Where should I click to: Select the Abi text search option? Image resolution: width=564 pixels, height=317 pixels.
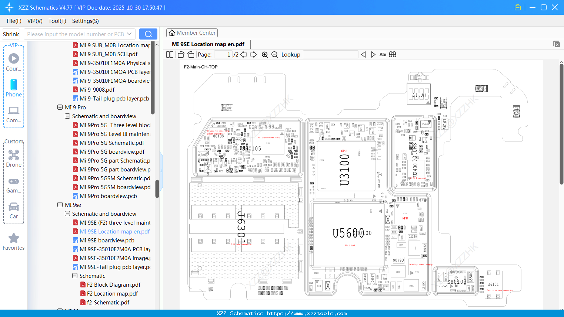(x=383, y=54)
